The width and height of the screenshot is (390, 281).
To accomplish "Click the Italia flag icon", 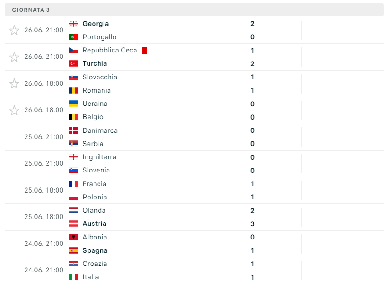I will [73, 277].
